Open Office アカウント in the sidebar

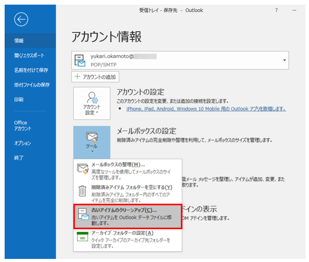coord(30,126)
